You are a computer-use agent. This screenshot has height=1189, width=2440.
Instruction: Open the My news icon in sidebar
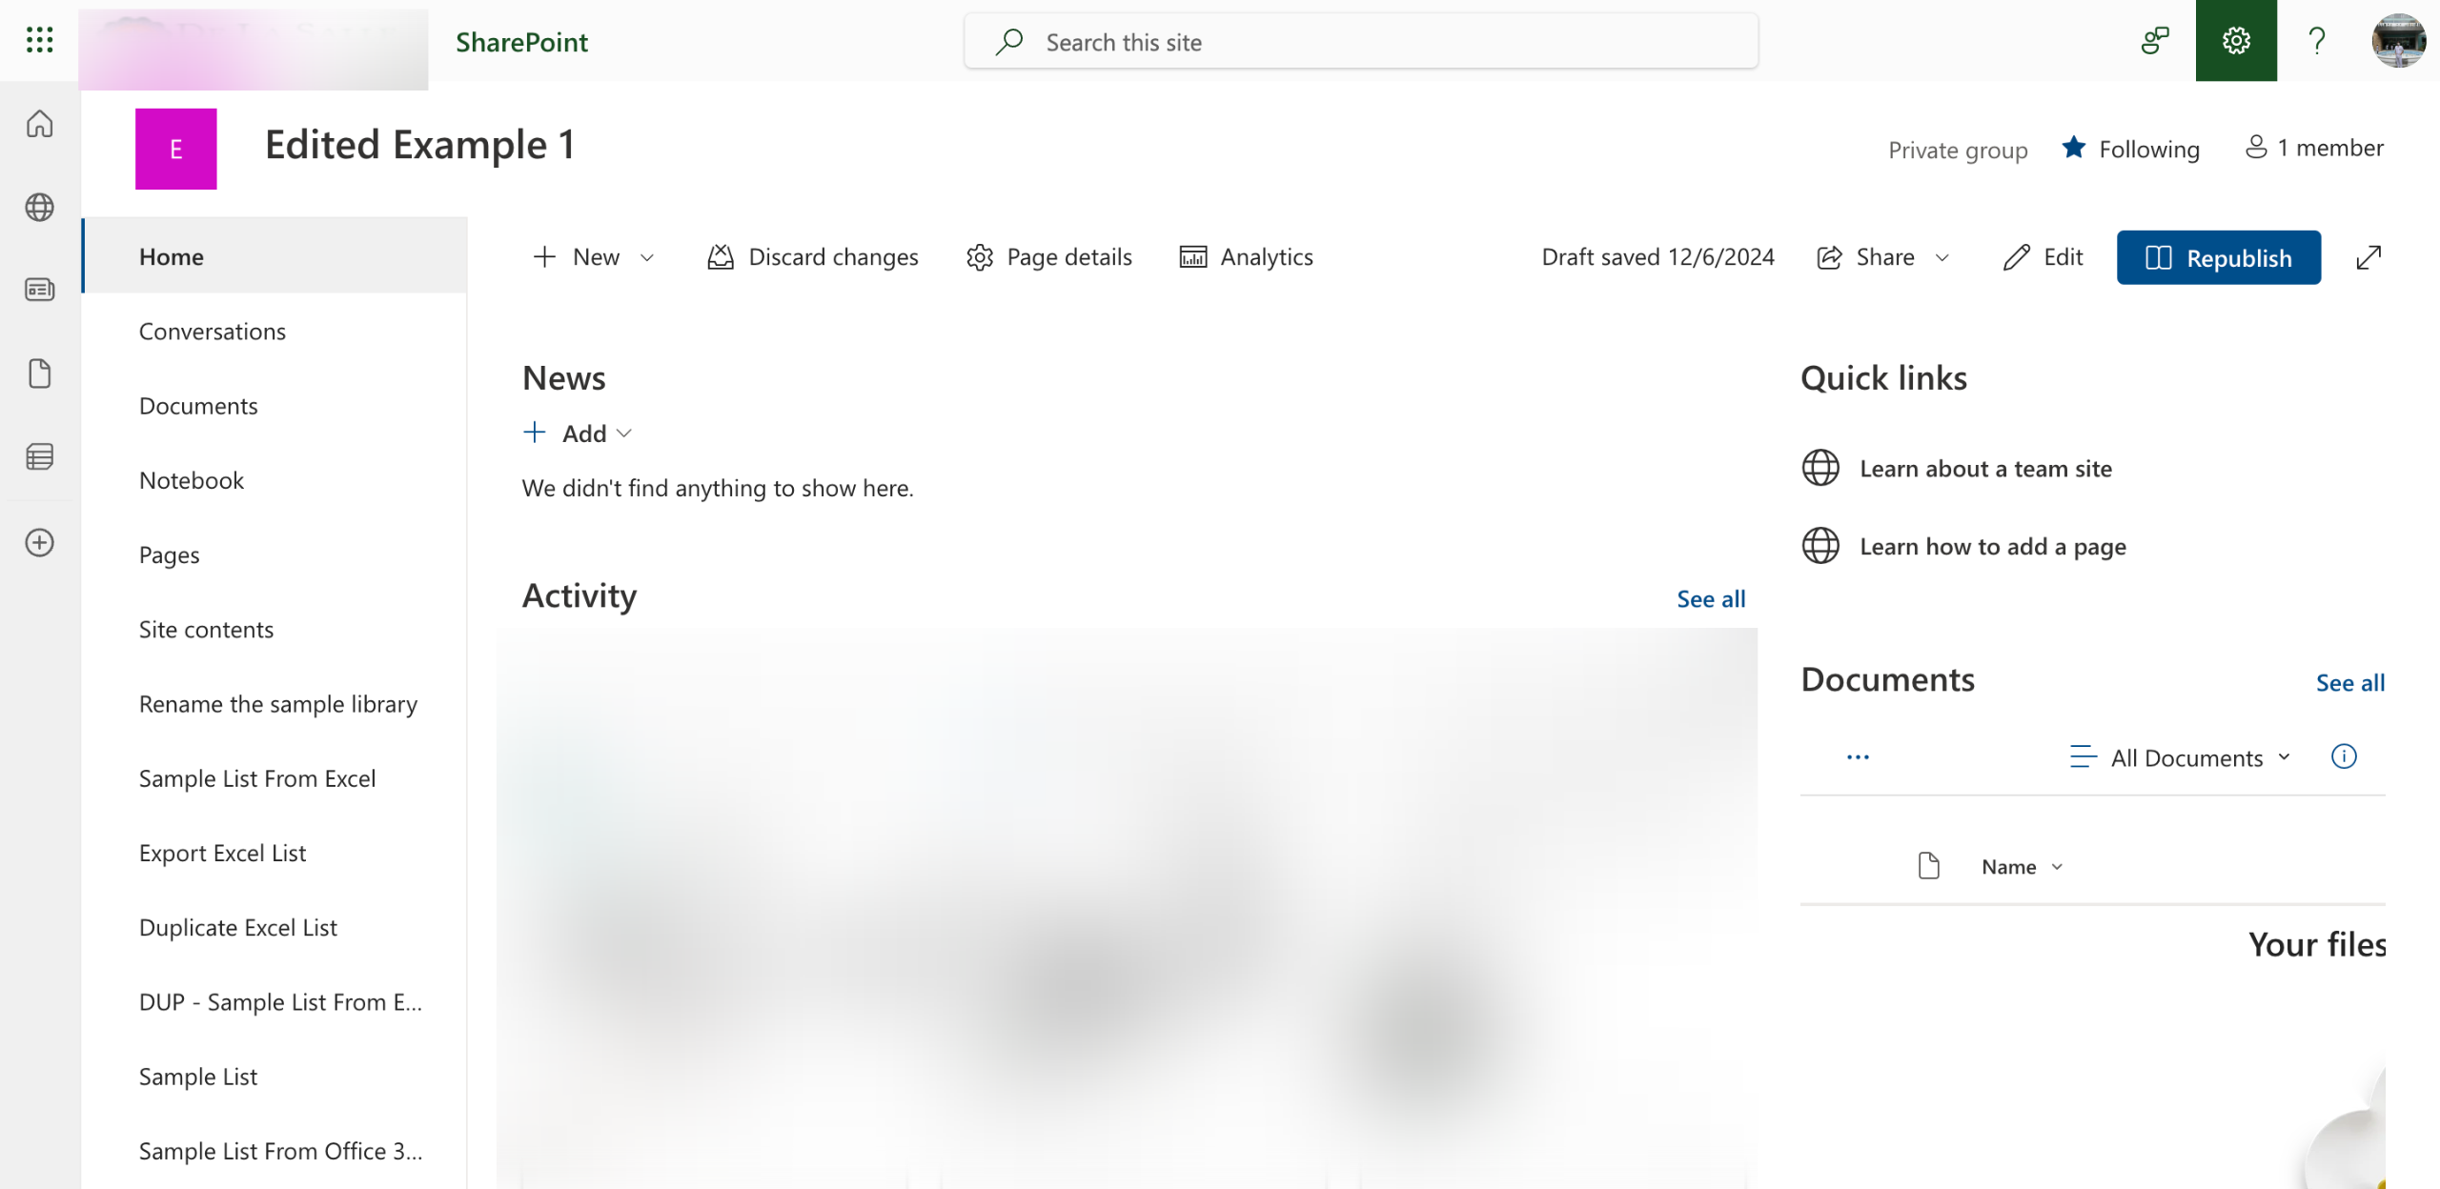pyautogui.click(x=39, y=290)
